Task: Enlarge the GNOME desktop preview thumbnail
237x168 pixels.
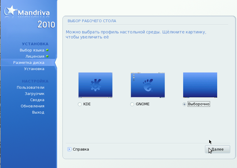Action: point(148,85)
